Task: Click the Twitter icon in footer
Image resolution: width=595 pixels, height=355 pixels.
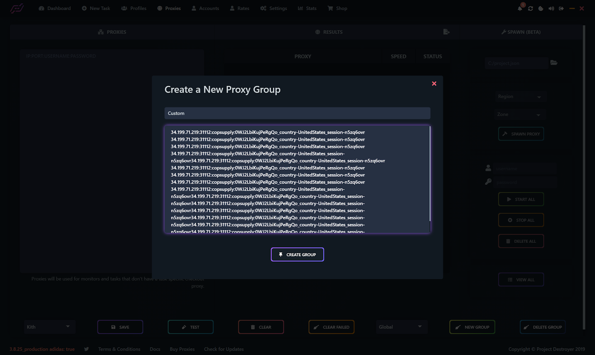Action: click(x=87, y=349)
